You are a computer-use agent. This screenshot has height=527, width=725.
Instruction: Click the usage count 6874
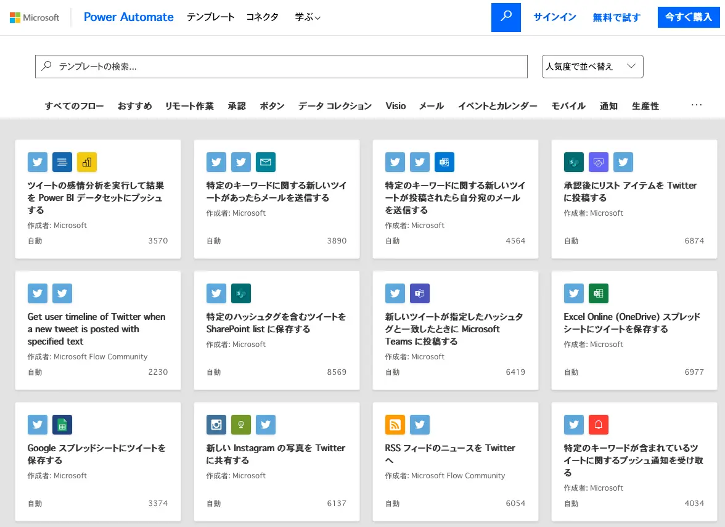coord(694,241)
